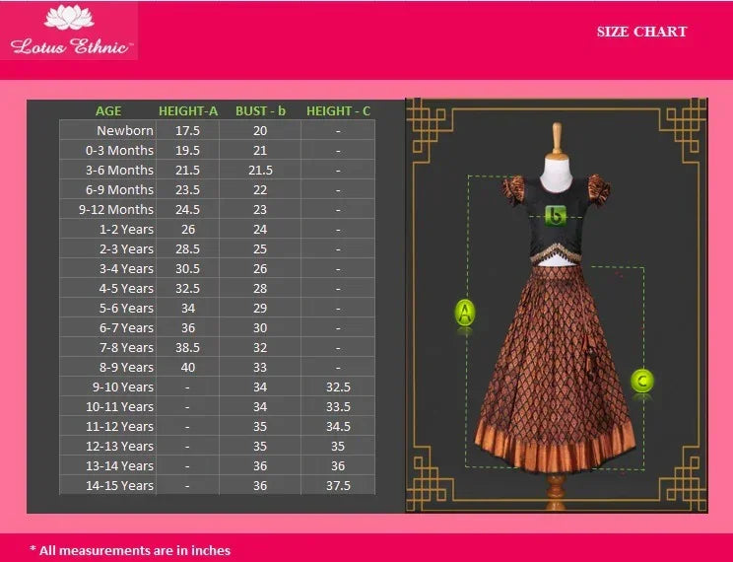Click the lotus flower logo icon
733x562 pixels.
68,18
